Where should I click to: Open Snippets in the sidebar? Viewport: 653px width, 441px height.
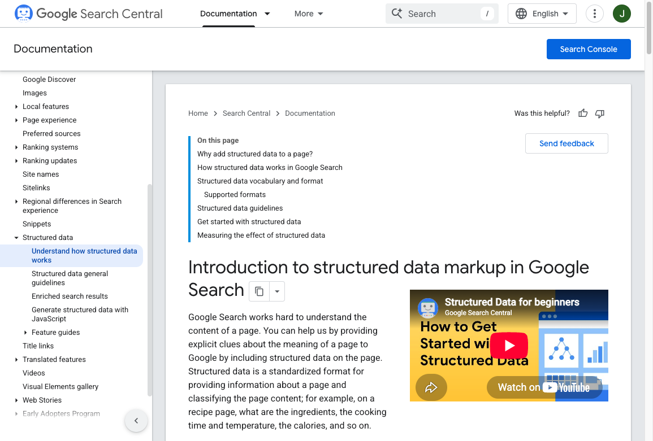pos(37,224)
